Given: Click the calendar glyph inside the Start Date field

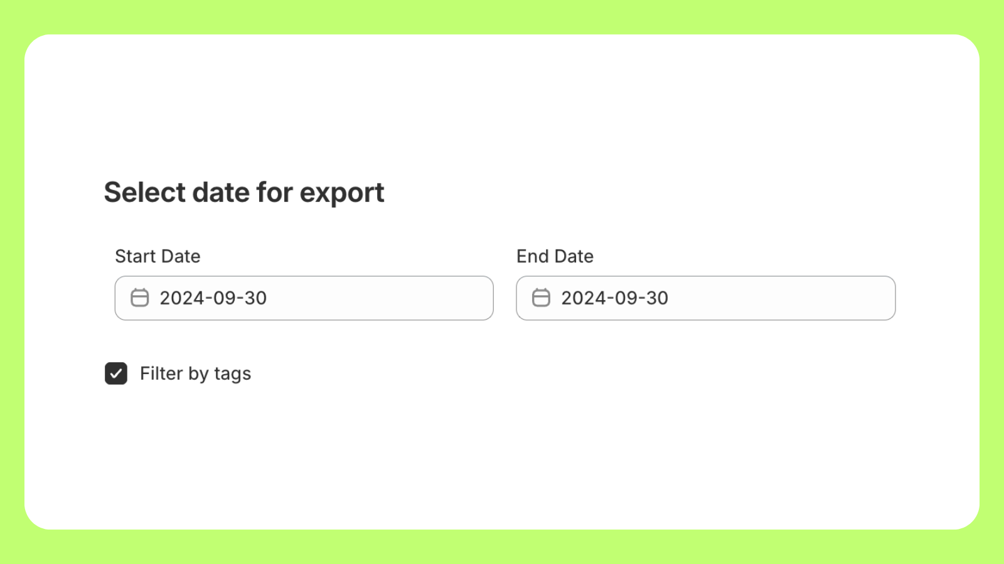Looking at the screenshot, I should [139, 298].
